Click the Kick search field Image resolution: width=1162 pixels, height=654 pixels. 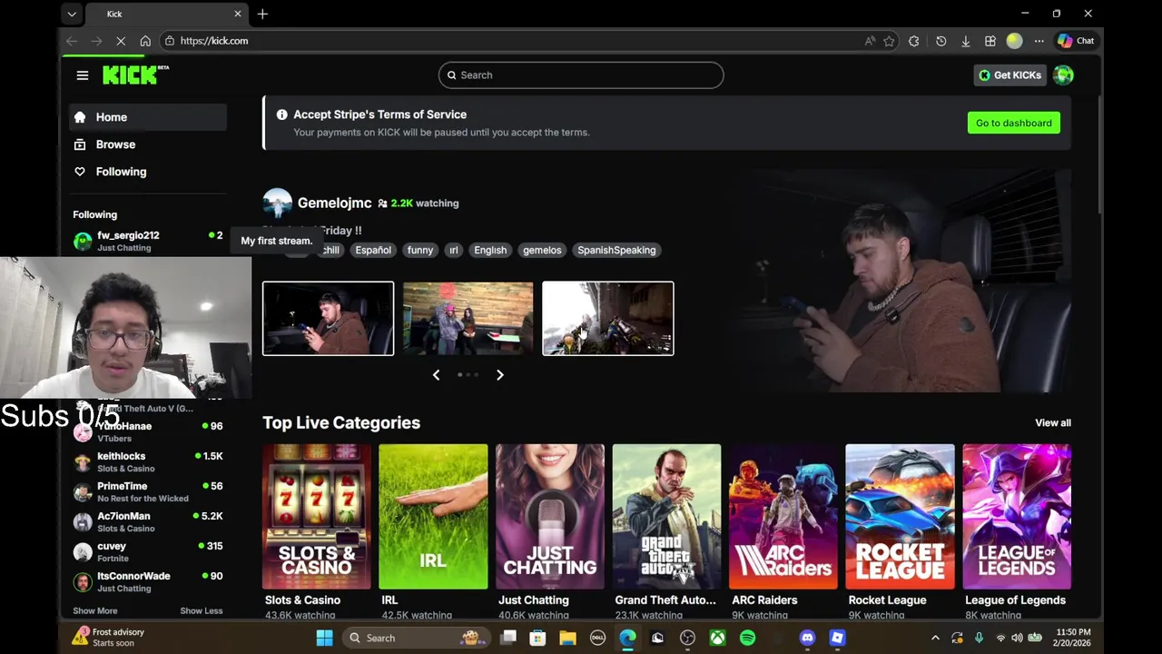click(581, 75)
